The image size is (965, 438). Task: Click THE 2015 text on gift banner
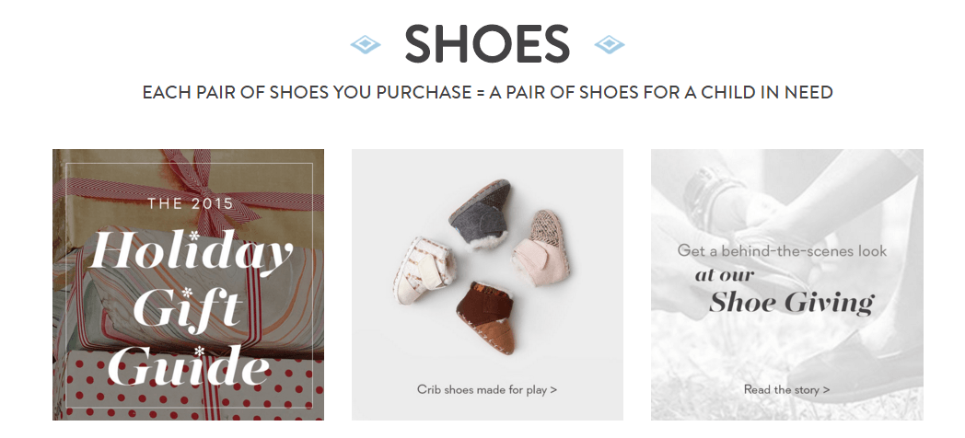coord(191,203)
